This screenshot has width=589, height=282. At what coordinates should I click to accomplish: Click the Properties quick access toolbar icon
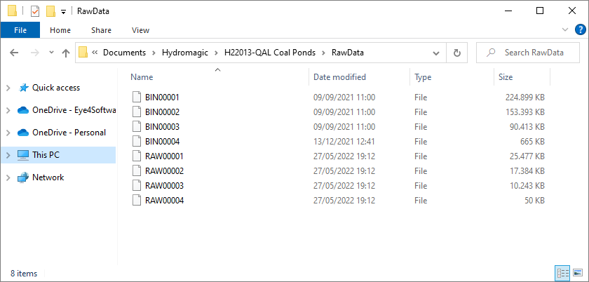[34, 11]
